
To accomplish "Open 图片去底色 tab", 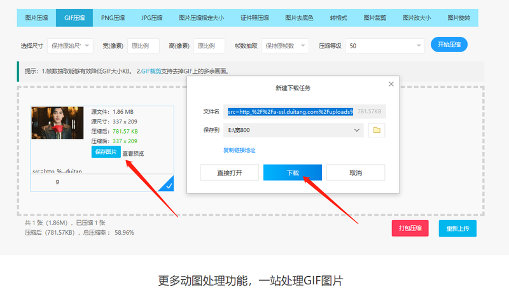I will pyautogui.click(x=299, y=18).
